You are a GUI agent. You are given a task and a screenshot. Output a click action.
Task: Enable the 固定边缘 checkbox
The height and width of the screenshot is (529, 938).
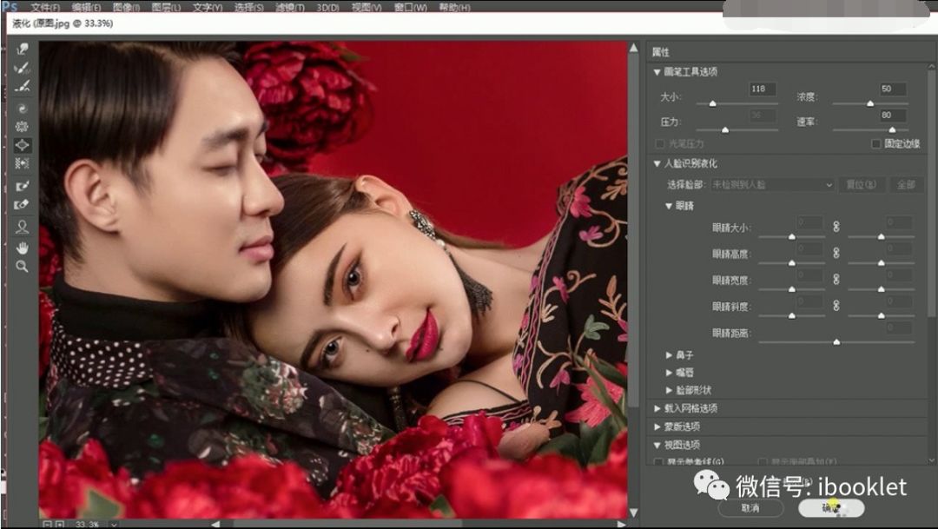click(877, 144)
